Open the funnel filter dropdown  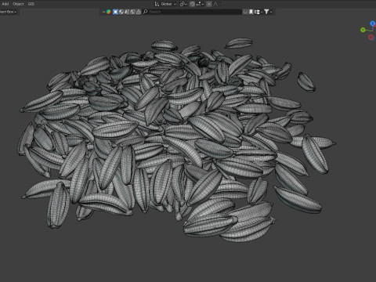(x=268, y=12)
